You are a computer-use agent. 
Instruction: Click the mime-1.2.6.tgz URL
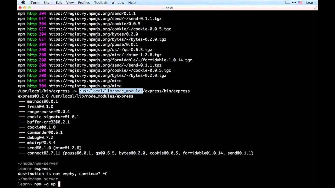[x=105, y=55]
